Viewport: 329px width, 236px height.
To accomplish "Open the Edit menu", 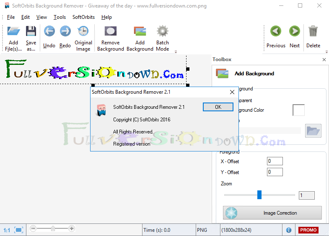I will (x=26, y=17).
